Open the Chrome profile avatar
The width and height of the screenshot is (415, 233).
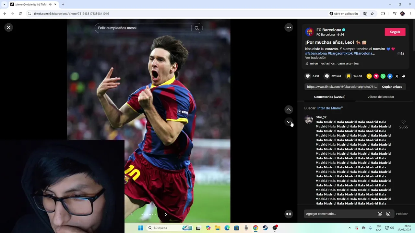click(402, 14)
